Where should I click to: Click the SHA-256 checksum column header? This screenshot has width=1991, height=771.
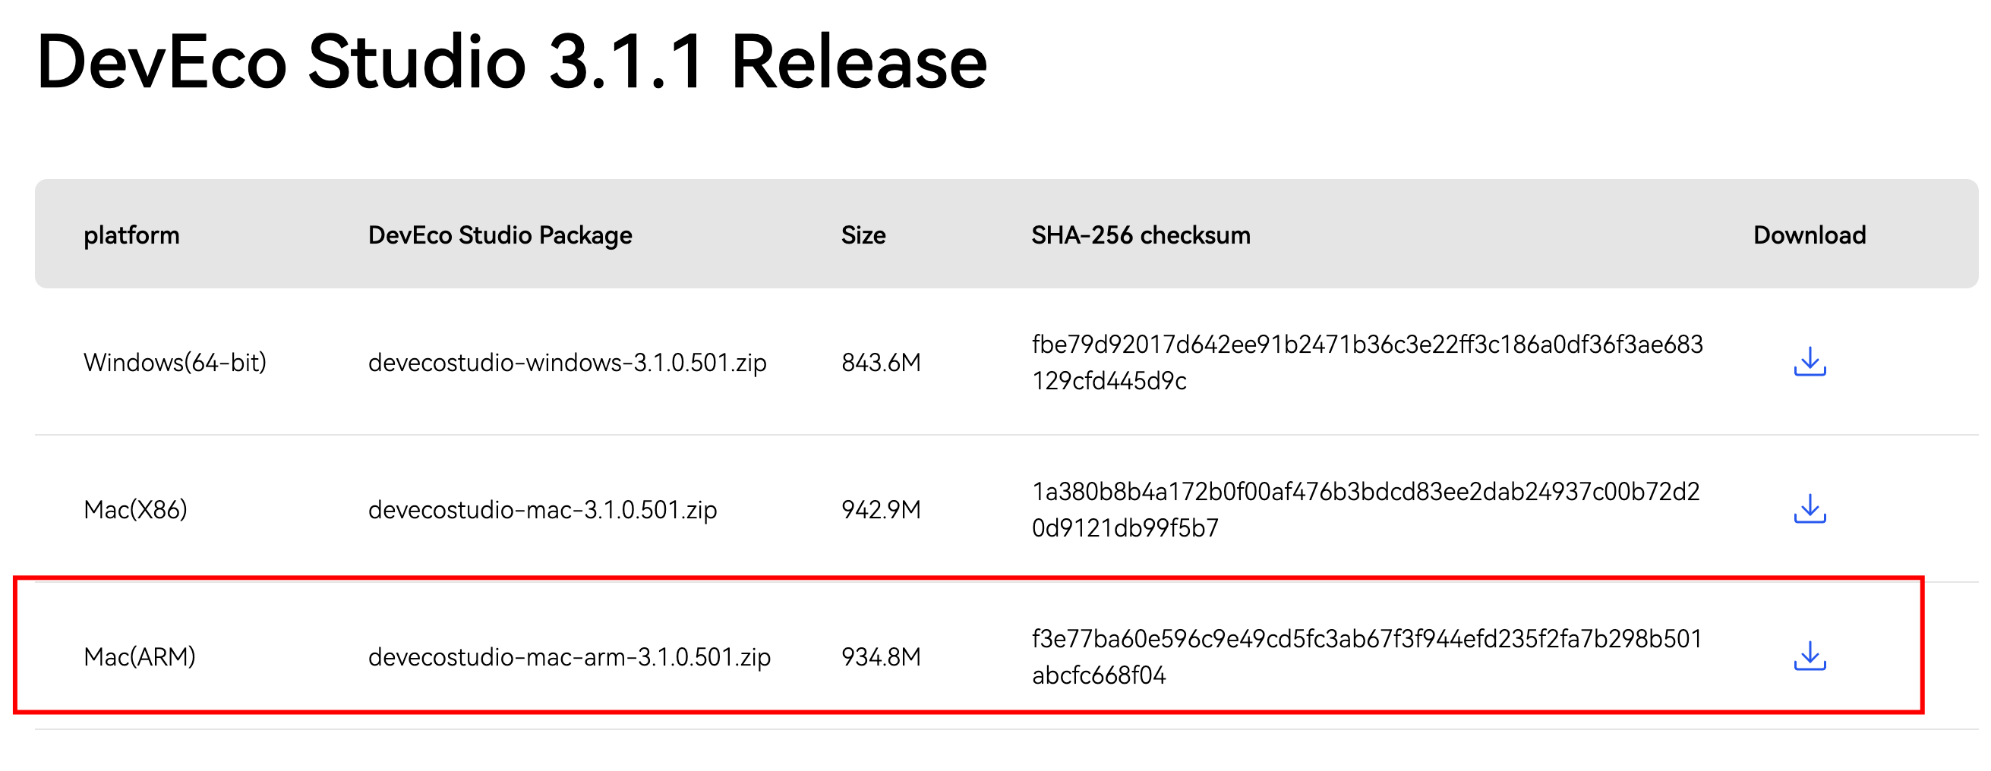point(1141,234)
